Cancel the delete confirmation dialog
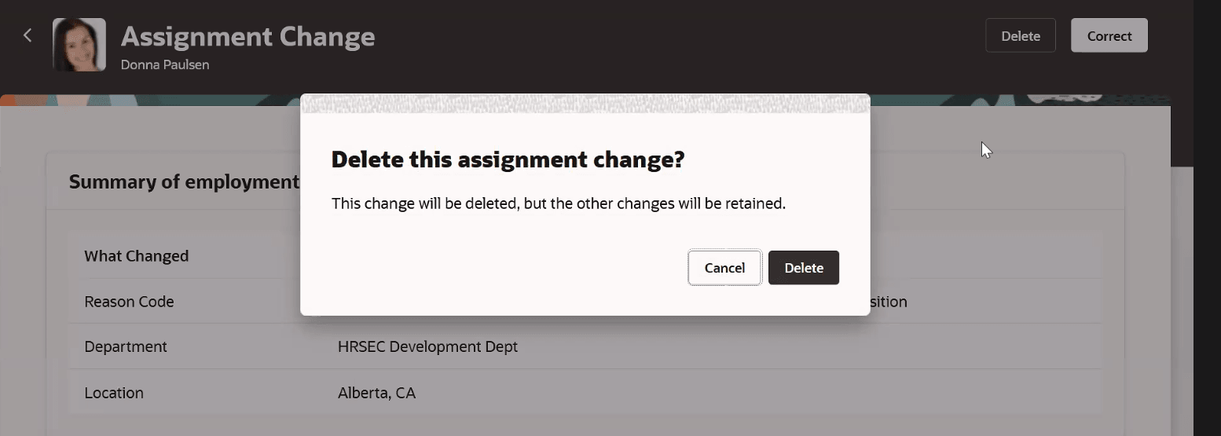This screenshot has height=436, width=1221. pos(724,268)
